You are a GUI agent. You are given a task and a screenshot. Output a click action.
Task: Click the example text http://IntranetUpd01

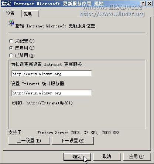49,103
